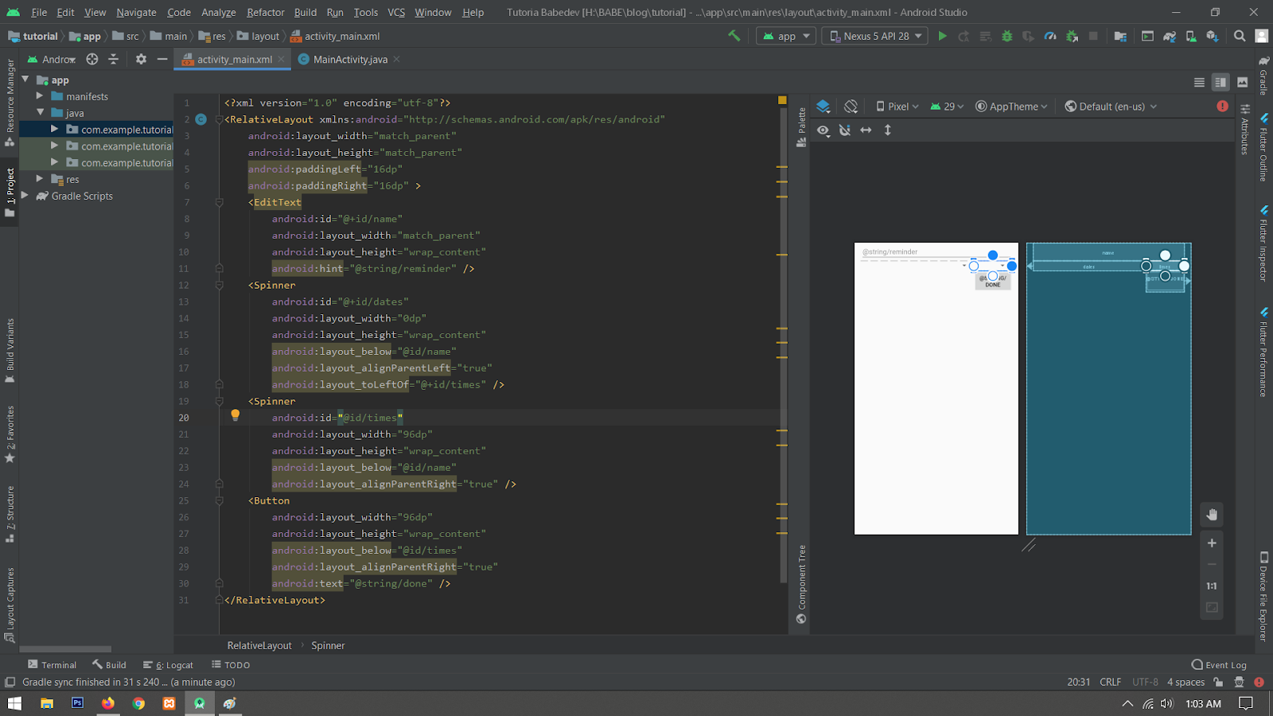The height and width of the screenshot is (716, 1273).
Task: Close the activity_main.xml tab
Action: [x=282, y=59]
